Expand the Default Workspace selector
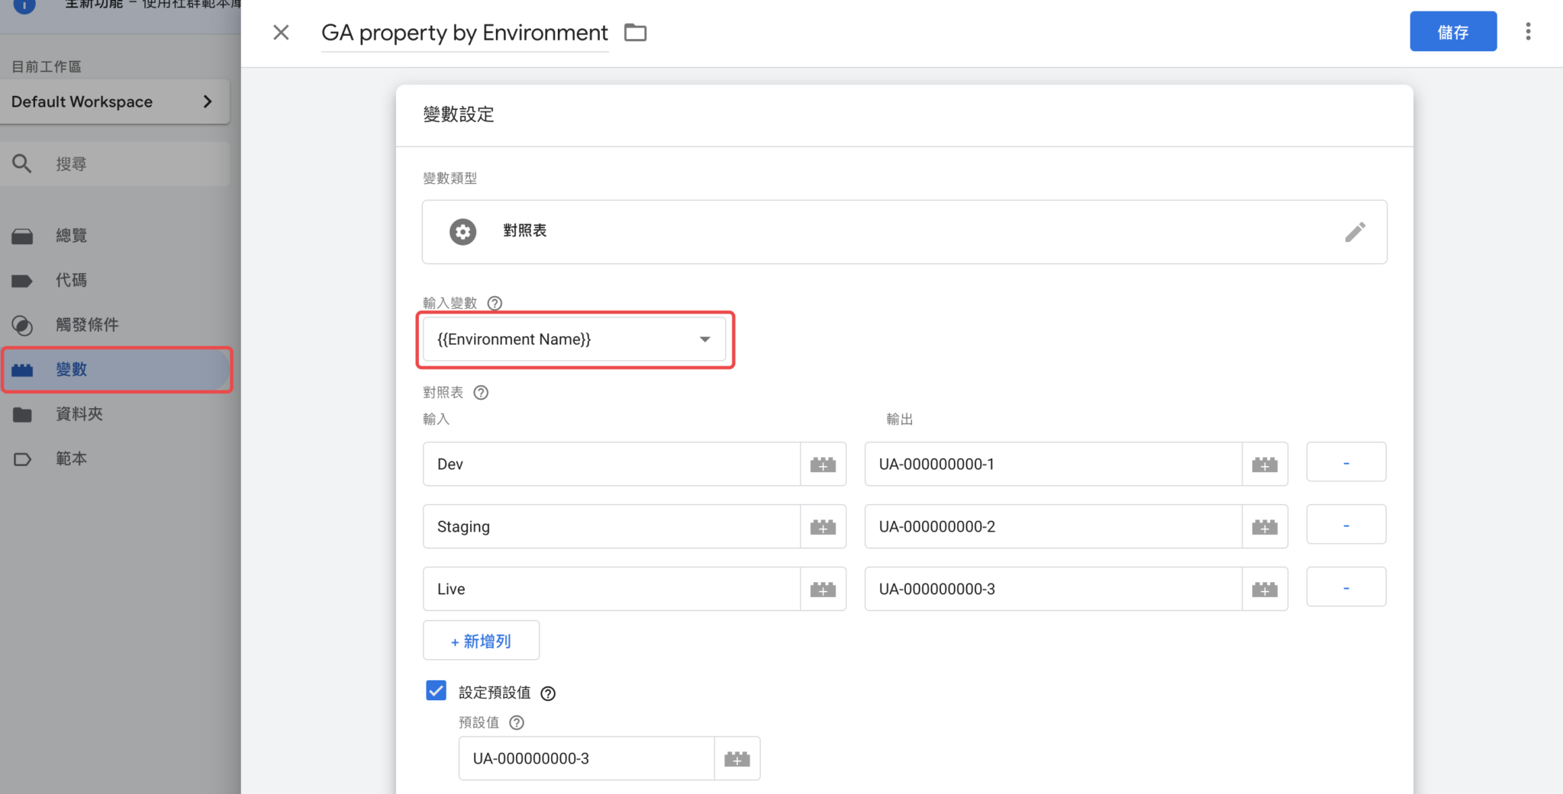This screenshot has width=1563, height=794. coord(114,101)
